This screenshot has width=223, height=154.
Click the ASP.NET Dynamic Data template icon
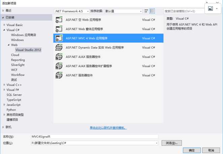(59, 48)
